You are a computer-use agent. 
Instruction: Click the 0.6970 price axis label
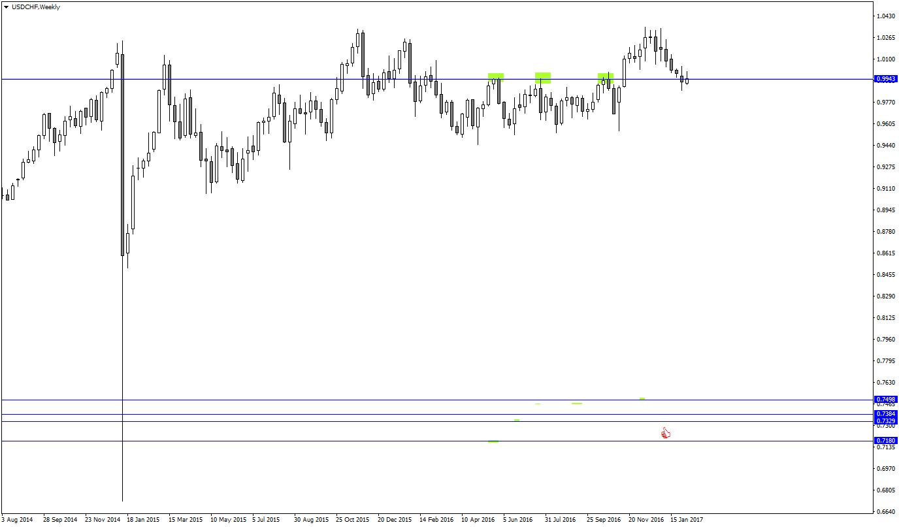click(887, 468)
